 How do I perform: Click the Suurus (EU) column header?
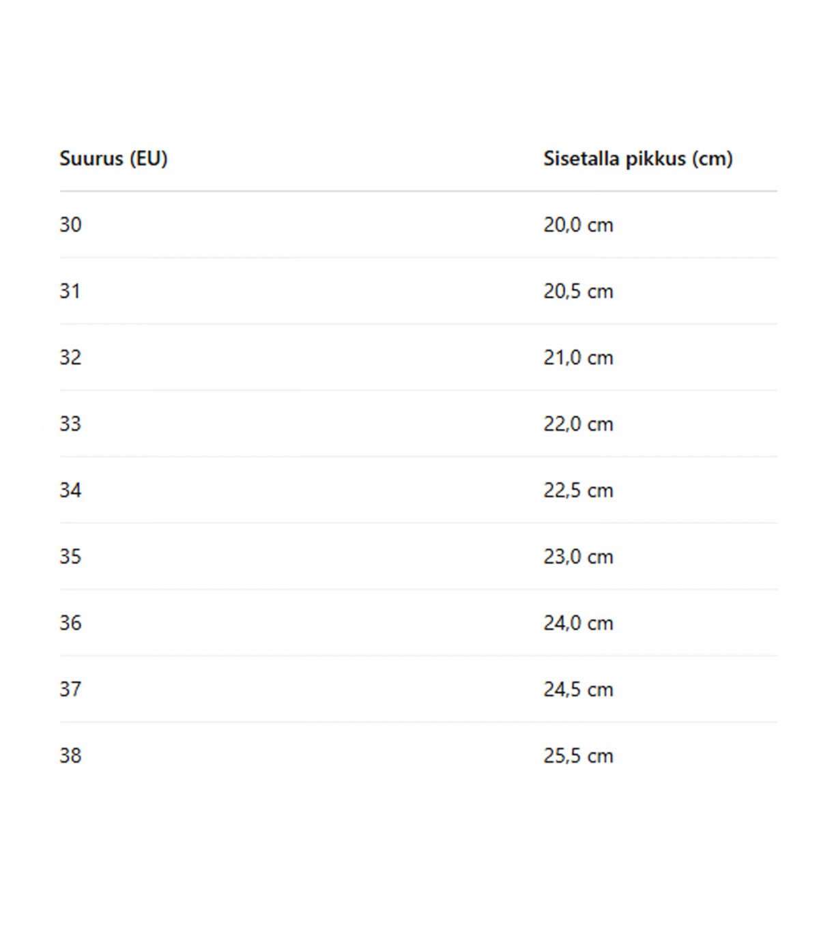click(113, 158)
